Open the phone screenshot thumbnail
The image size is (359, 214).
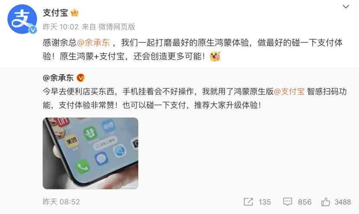pyautogui.click(x=90, y=153)
